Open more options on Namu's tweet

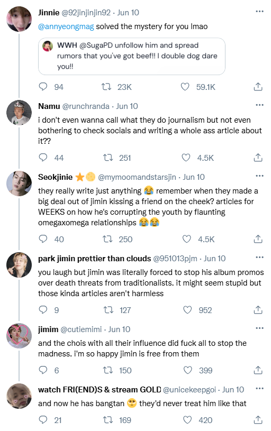pyautogui.click(x=259, y=105)
